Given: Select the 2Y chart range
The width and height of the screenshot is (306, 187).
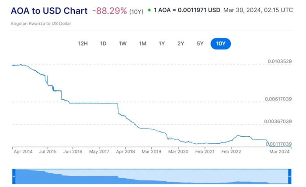Looking at the screenshot, I should click(x=181, y=43).
